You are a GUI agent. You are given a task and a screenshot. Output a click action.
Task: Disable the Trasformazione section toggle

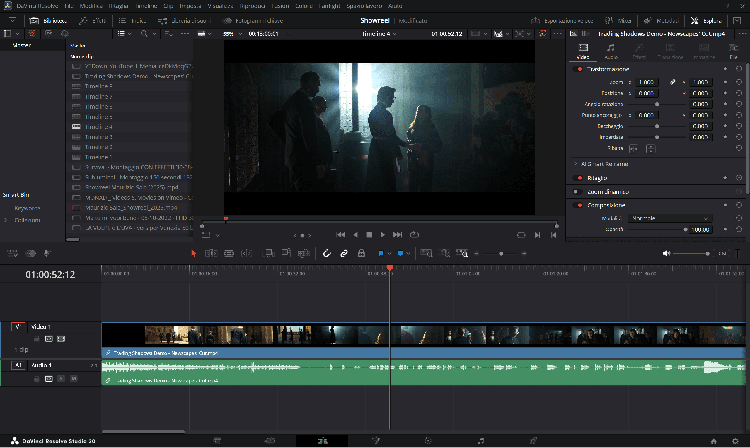pos(578,69)
